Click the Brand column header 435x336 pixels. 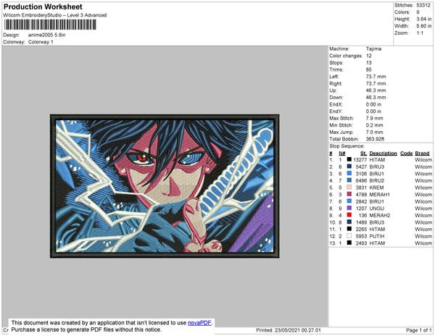pos(422,154)
